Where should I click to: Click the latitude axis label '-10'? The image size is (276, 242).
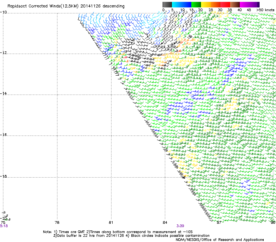point(3,12)
